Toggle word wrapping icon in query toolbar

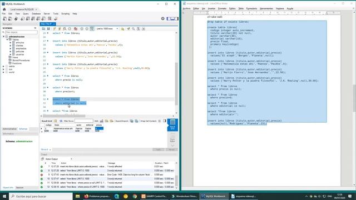(144, 29)
